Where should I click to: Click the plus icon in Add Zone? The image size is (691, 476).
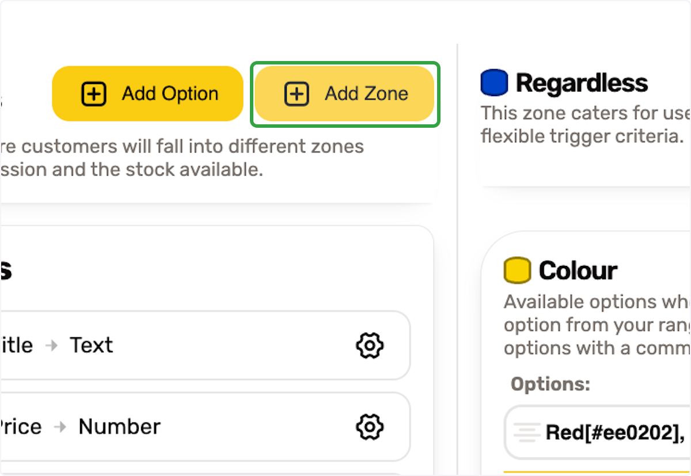click(x=297, y=94)
